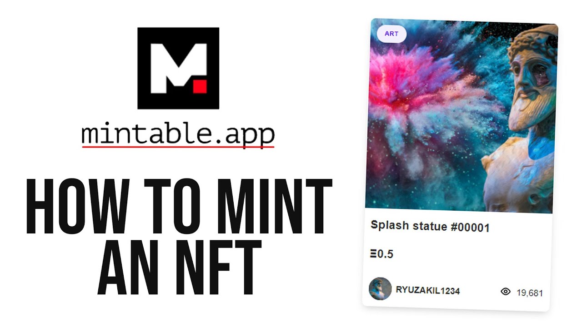The width and height of the screenshot is (582, 327).
Task: Click the Mintable M logo
Action: click(178, 68)
